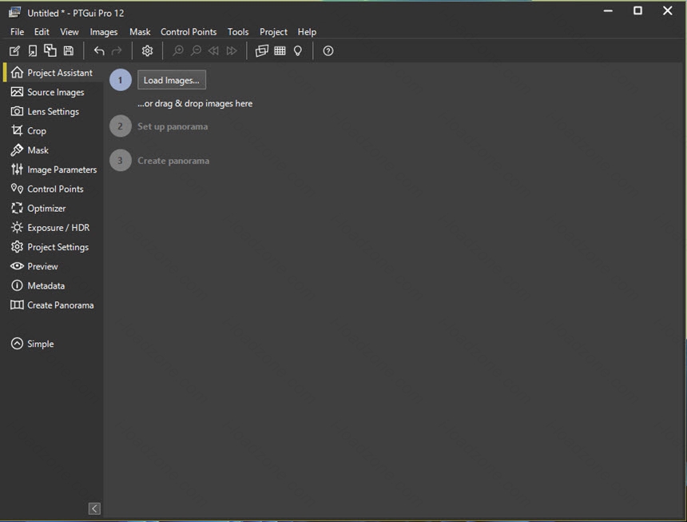Open Image Parameters sidebar tab
This screenshot has height=522, width=687.
click(52, 169)
